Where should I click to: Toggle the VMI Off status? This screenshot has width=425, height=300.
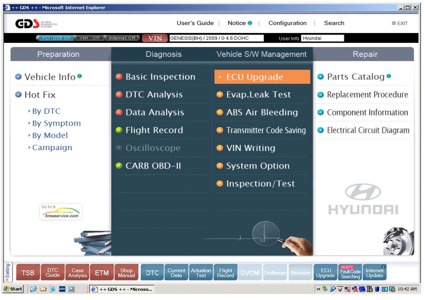pyautogui.click(x=89, y=38)
